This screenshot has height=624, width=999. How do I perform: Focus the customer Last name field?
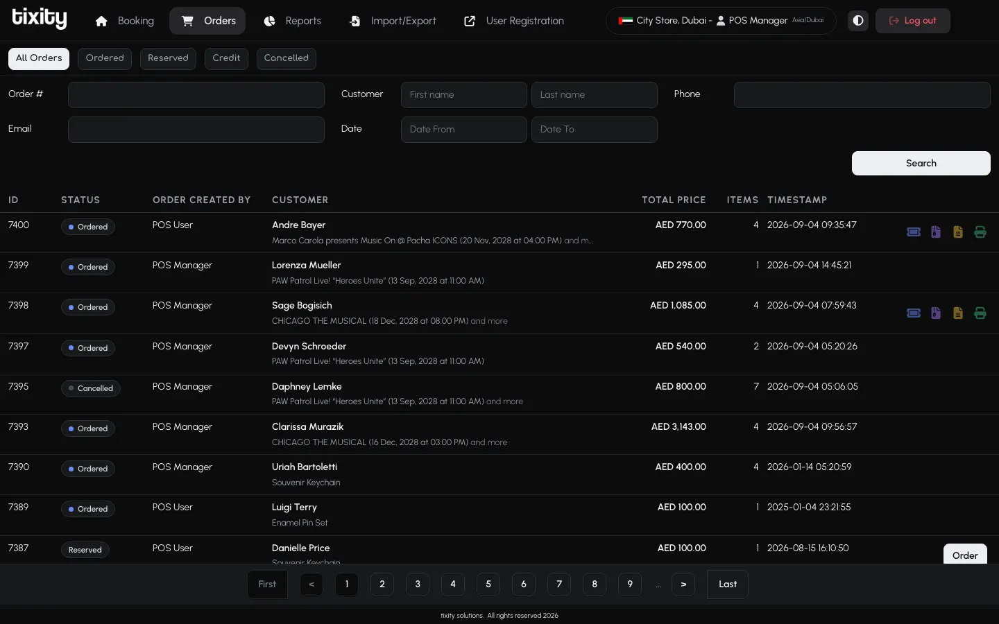[x=595, y=95]
